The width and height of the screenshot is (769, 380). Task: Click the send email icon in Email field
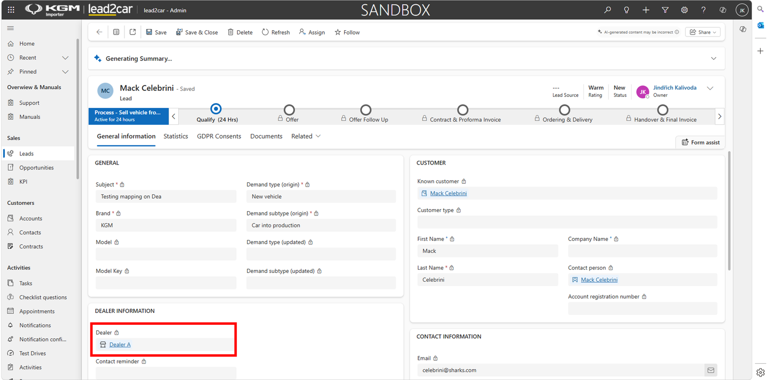pos(711,370)
